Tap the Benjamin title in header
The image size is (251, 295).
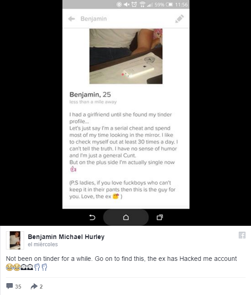pos(93,19)
